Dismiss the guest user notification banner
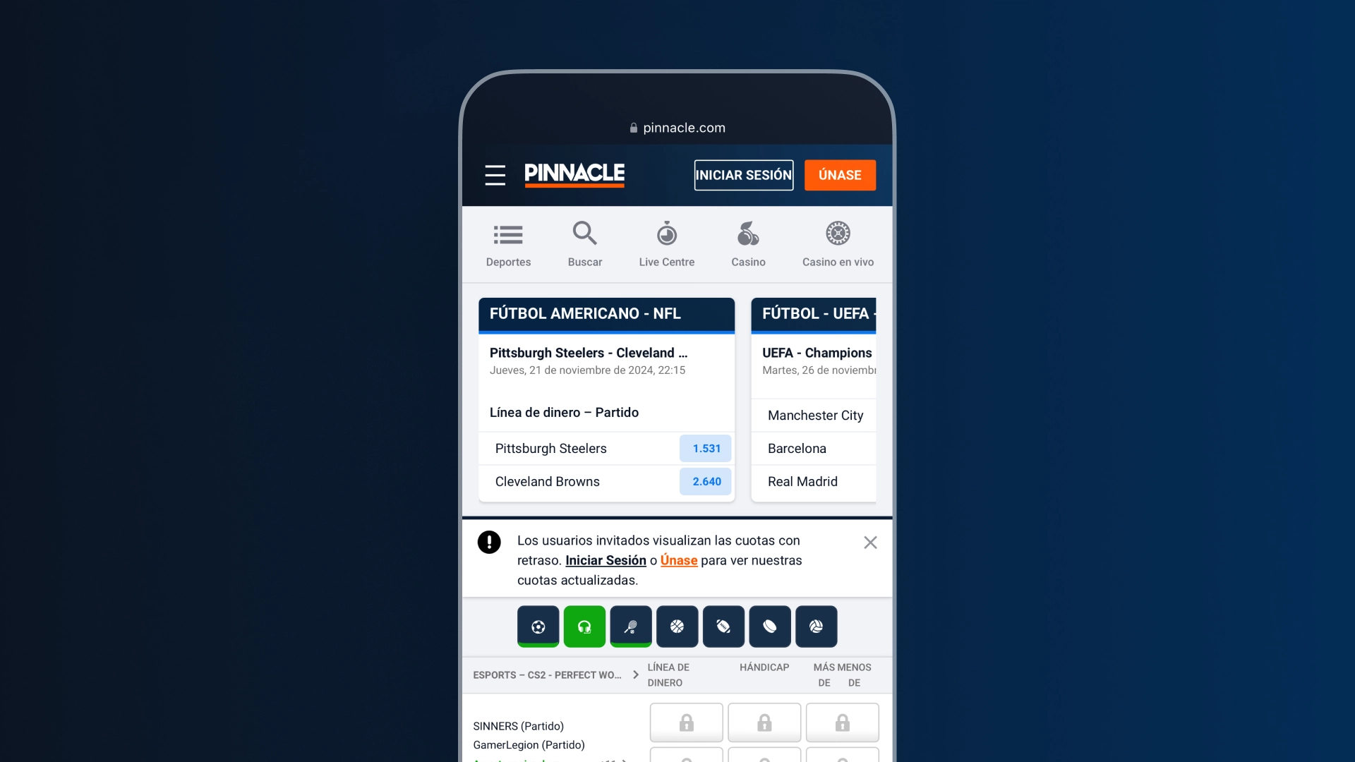 point(869,543)
